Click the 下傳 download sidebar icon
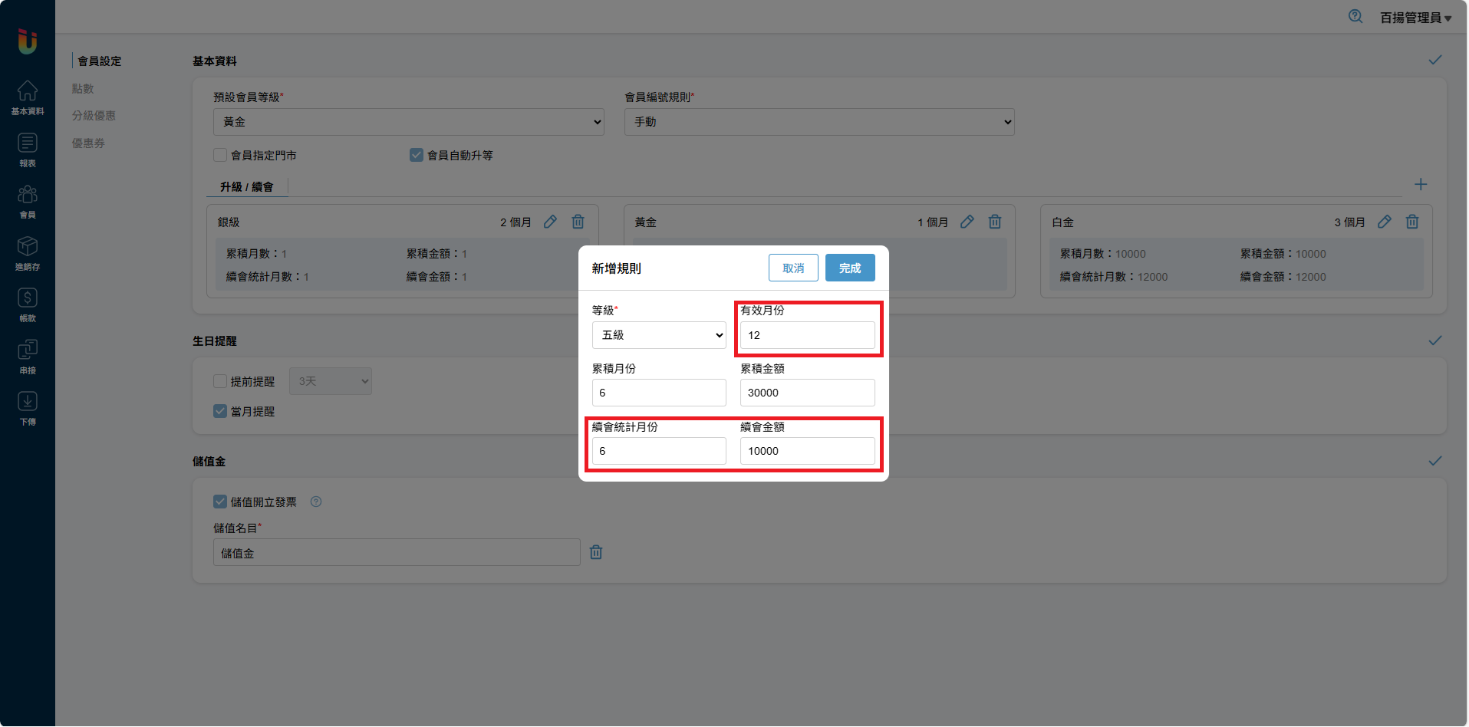1469x727 pixels. click(x=28, y=408)
